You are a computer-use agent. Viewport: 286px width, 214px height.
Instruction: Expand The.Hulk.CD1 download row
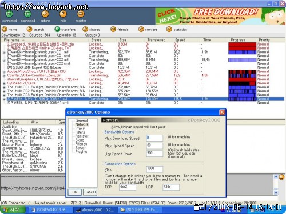(4, 87)
